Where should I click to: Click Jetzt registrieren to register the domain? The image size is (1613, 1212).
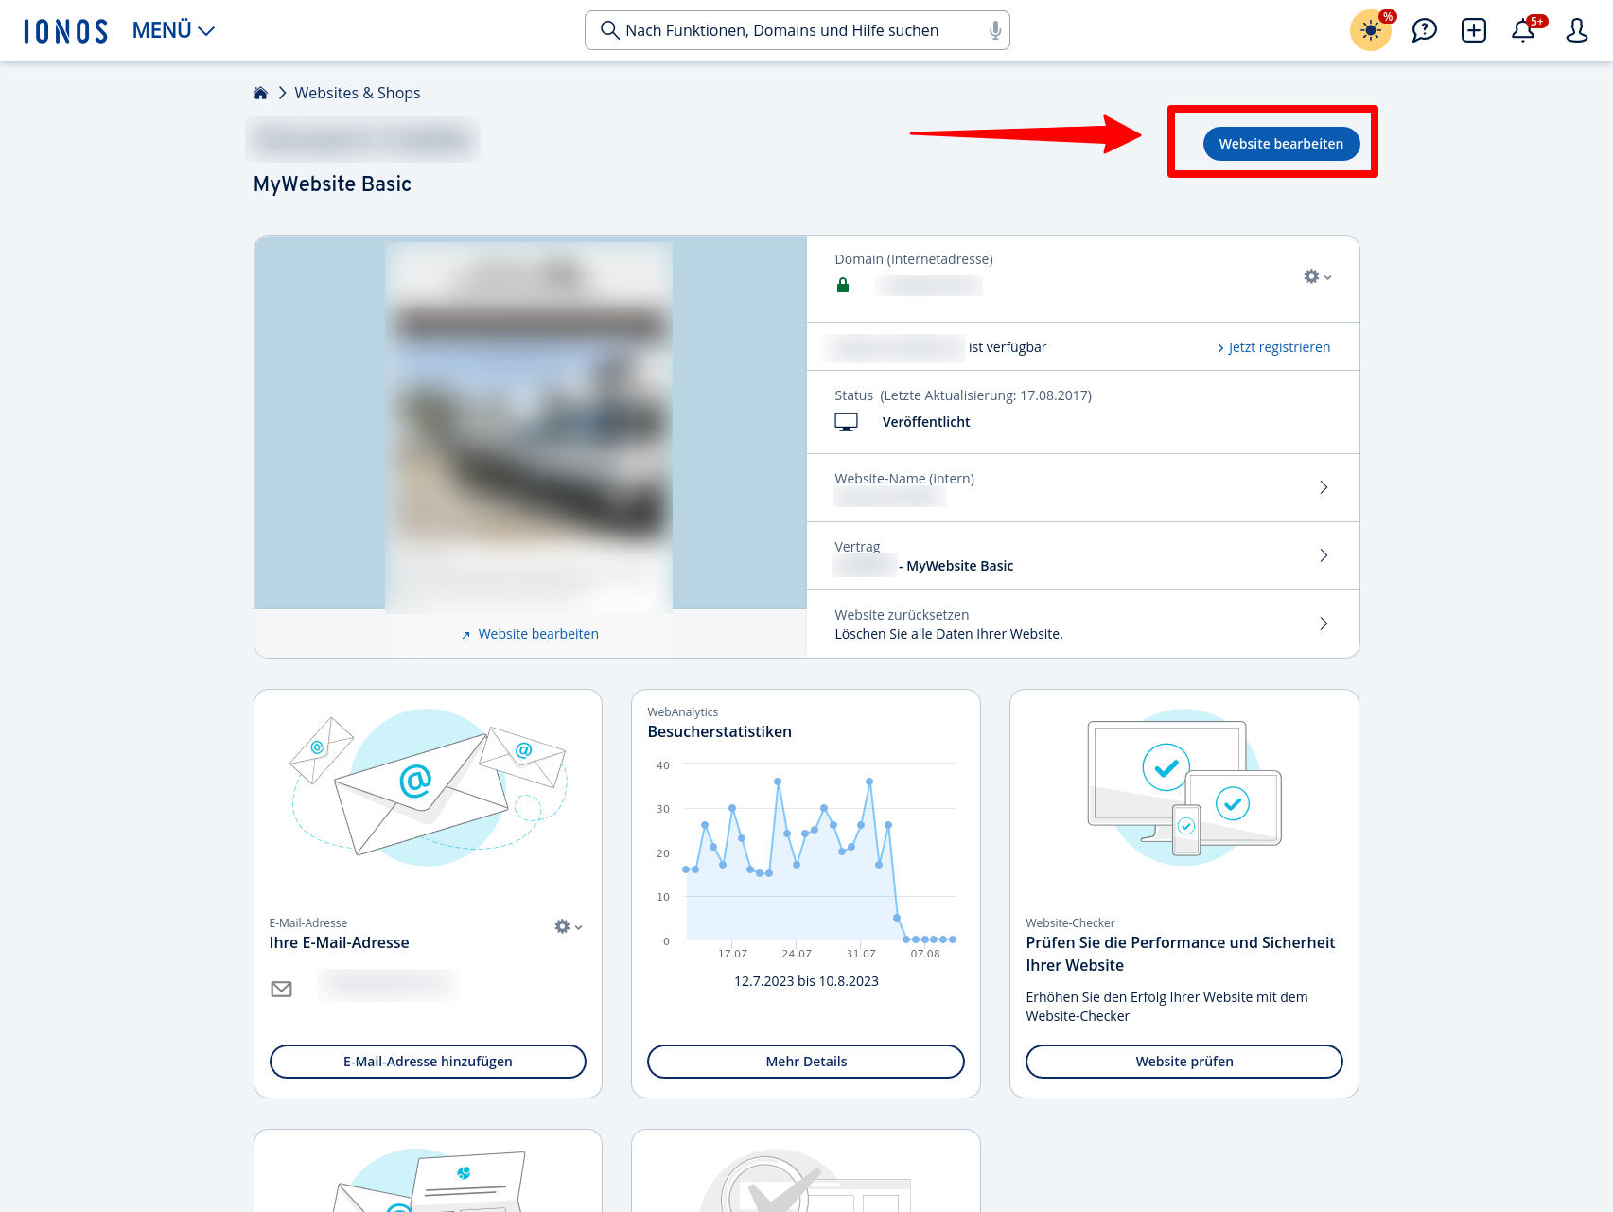point(1276,346)
